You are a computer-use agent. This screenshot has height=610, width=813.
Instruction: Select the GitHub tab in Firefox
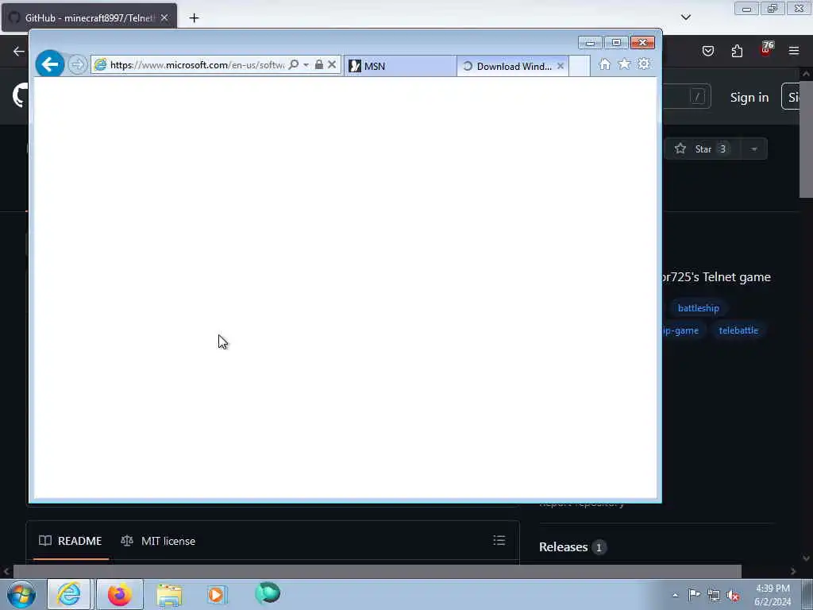pyautogui.click(x=89, y=17)
